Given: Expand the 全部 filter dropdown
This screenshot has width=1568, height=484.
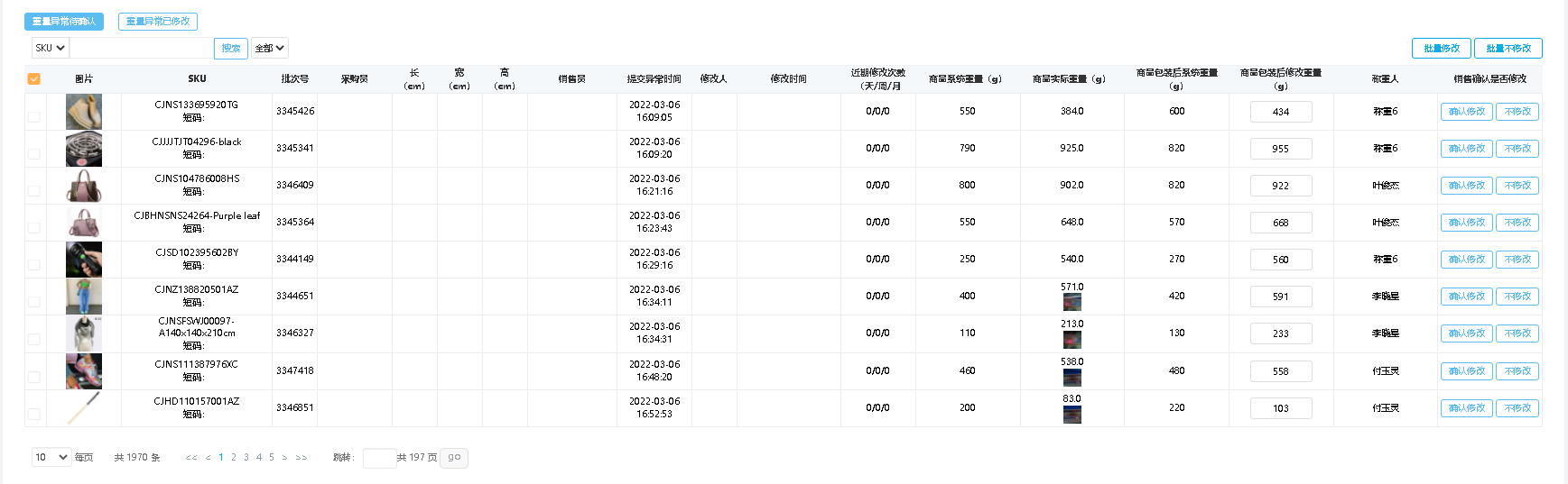Looking at the screenshot, I should tap(269, 48).
